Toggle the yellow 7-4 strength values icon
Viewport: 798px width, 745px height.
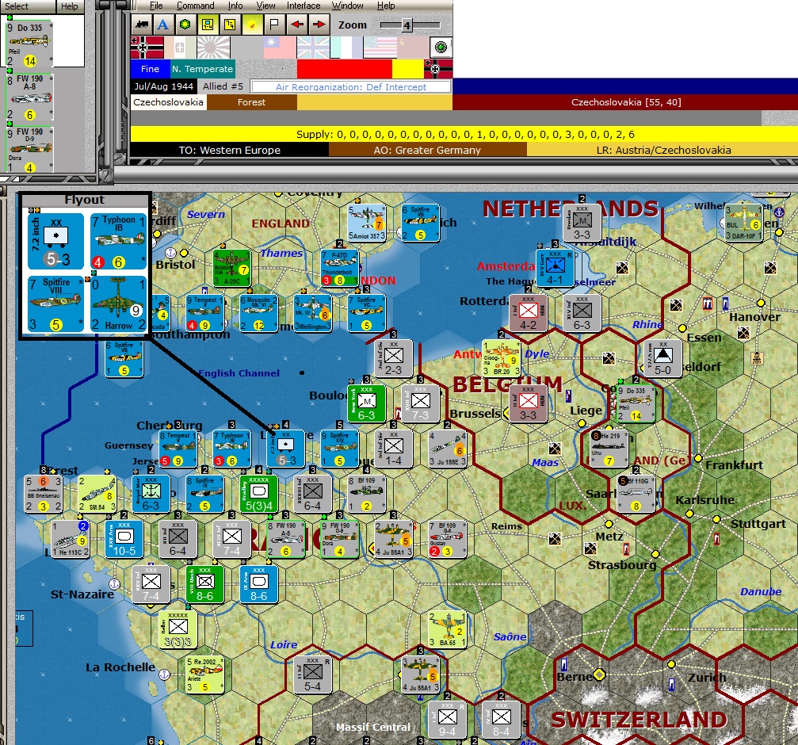click(x=230, y=25)
